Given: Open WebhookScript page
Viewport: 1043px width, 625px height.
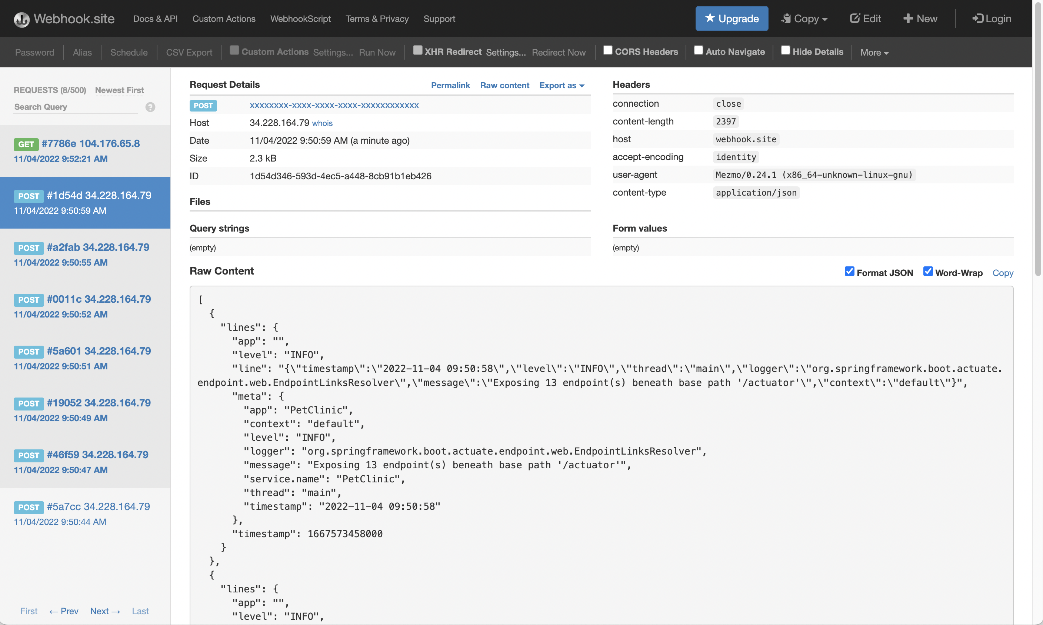Looking at the screenshot, I should pos(301,19).
